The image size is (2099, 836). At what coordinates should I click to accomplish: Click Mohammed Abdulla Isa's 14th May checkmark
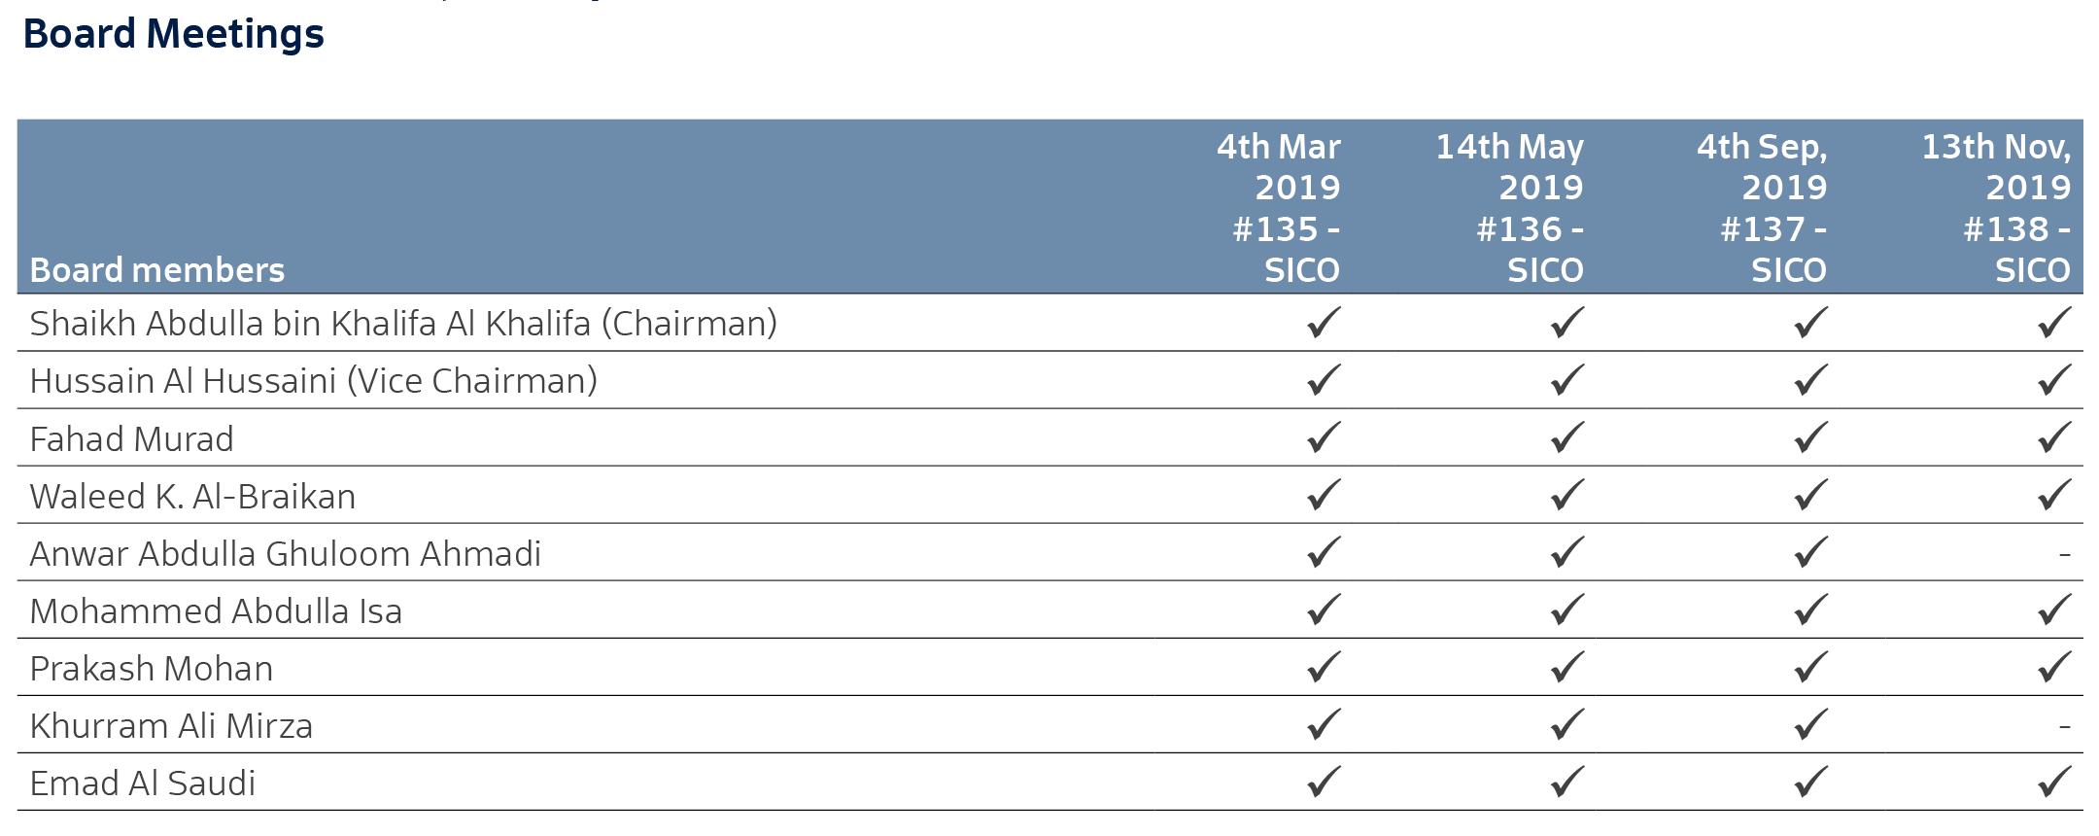point(1567,609)
